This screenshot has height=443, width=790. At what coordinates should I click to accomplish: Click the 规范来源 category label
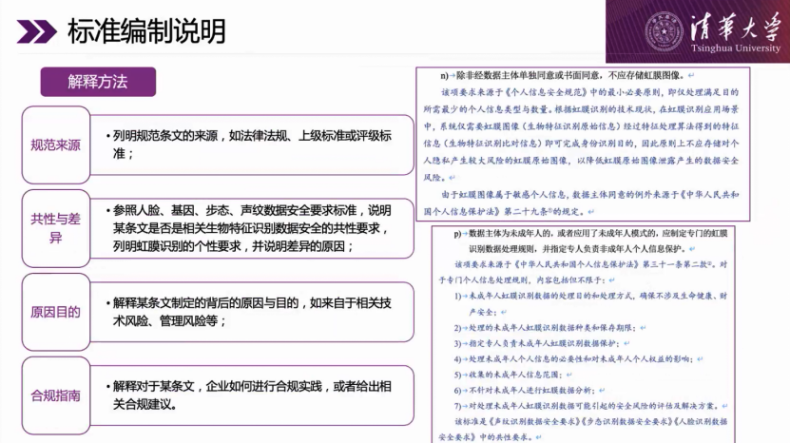click(55, 145)
